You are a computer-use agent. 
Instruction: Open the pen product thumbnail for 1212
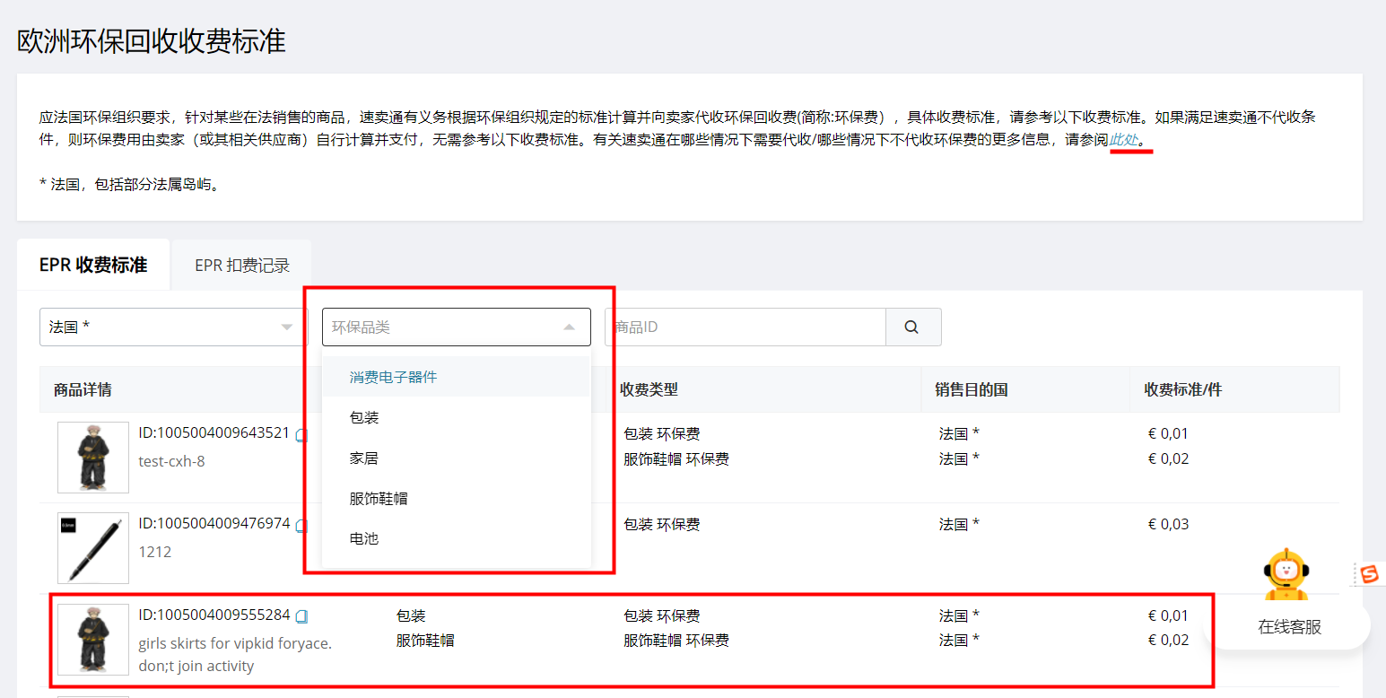pyautogui.click(x=93, y=548)
